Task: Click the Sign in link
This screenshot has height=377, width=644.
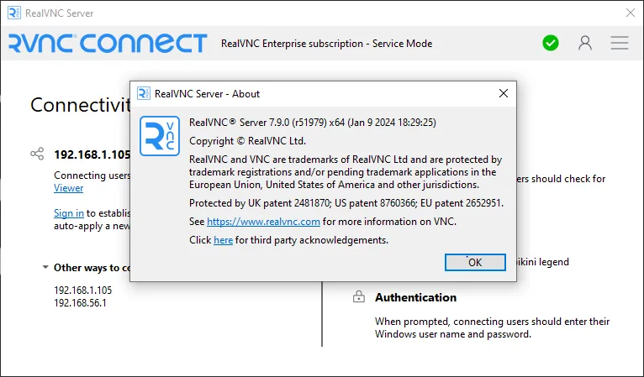Action: point(69,213)
